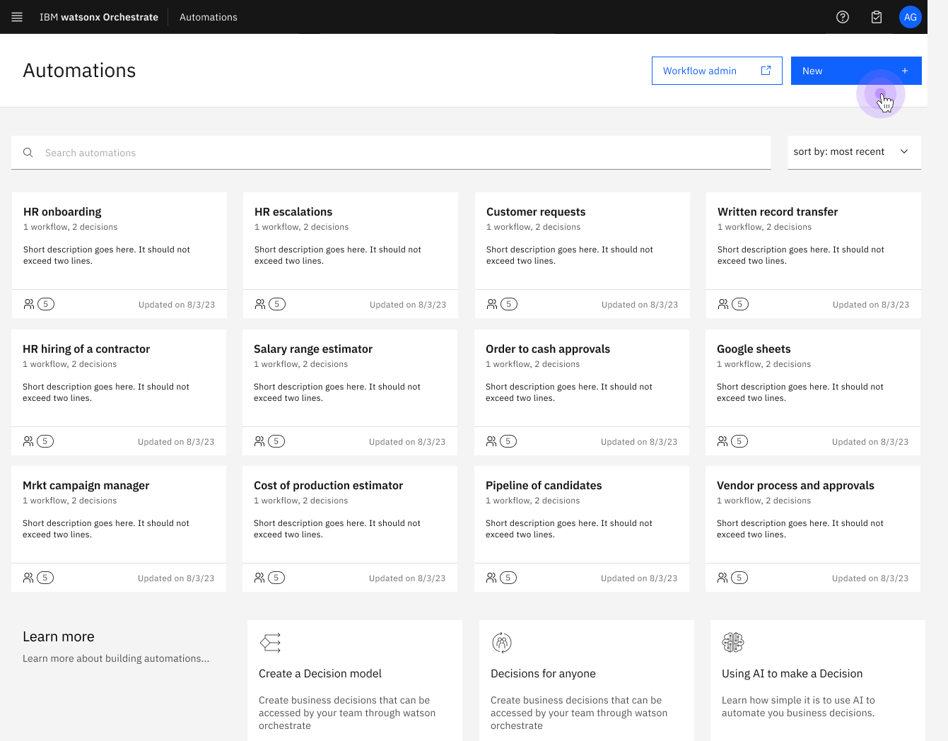Click the 5 members badge on HR onboarding

[x=46, y=304]
